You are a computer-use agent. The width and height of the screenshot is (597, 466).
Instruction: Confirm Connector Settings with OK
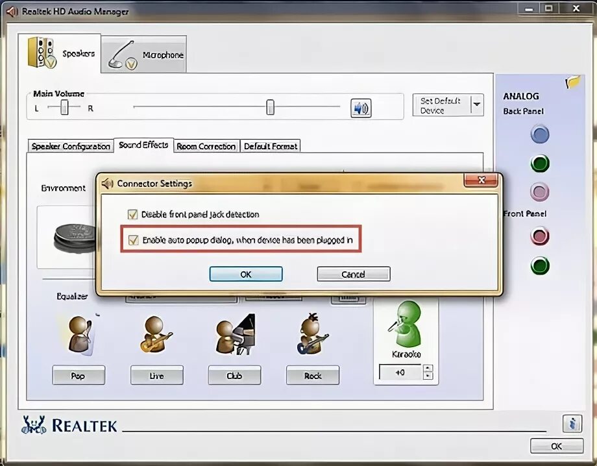point(246,274)
